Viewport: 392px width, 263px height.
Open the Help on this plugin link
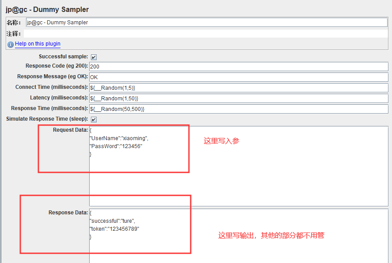pos(38,44)
